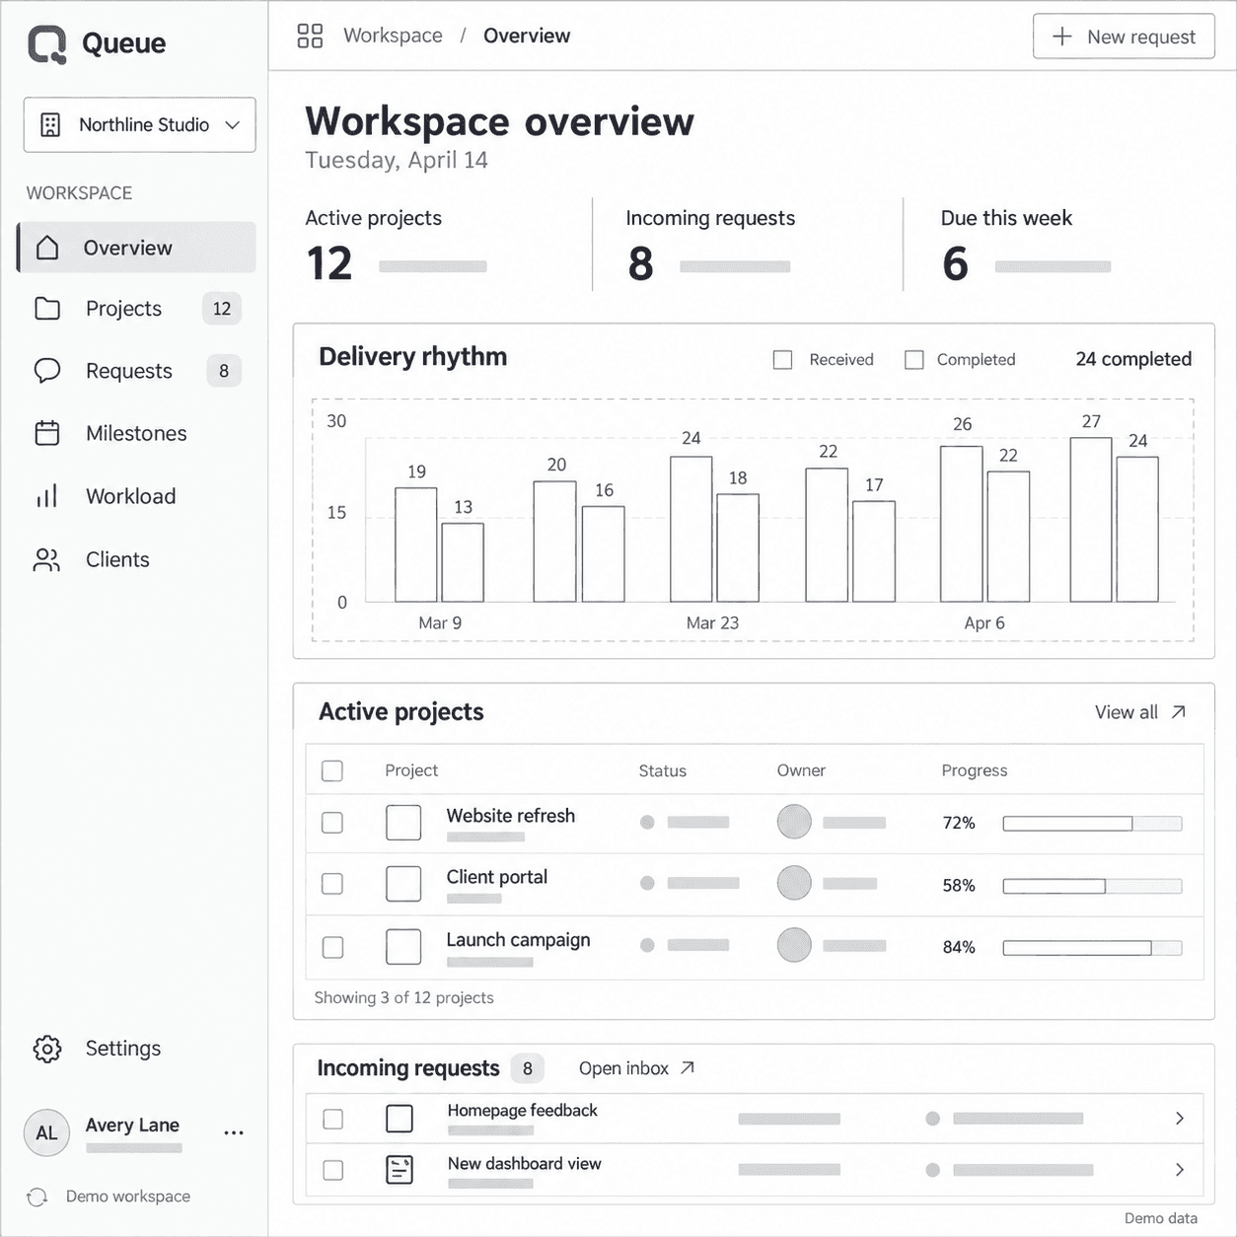Click the New request button

click(1124, 36)
